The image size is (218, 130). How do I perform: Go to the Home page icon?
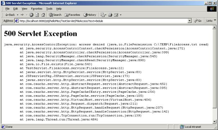43,15
